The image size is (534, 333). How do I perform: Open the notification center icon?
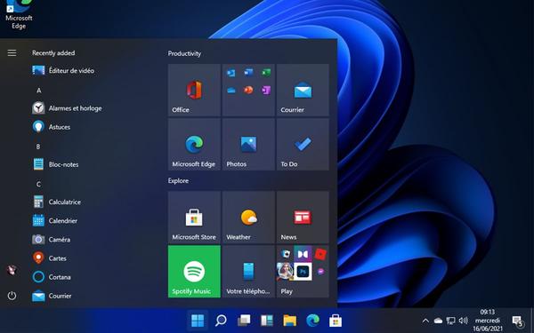(518, 321)
